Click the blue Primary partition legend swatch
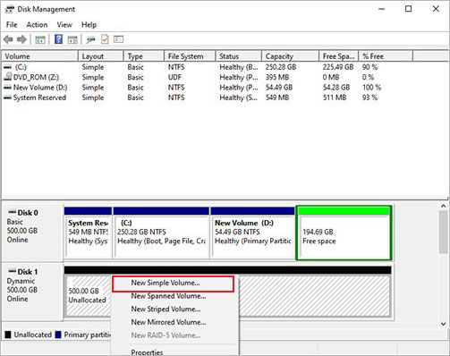The image size is (450, 356). click(58, 335)
